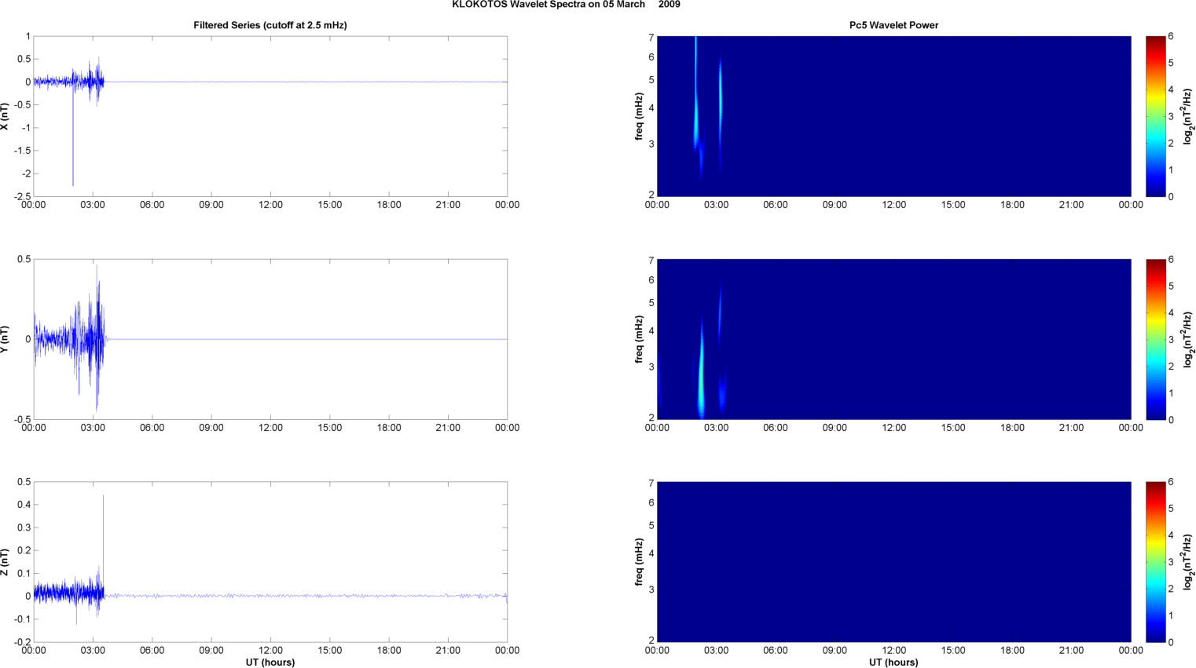Click the '21:00' tick under the Y series plot

click(x=448, y=428)
